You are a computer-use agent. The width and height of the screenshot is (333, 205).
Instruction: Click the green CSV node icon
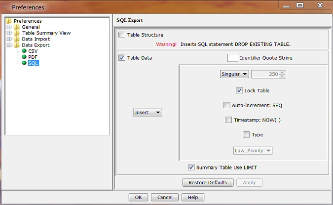coord(24,51)
